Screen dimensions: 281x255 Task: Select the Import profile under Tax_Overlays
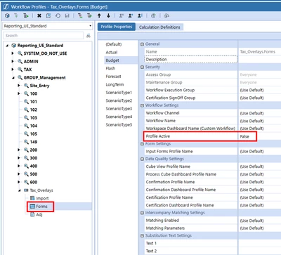point(42,198)
